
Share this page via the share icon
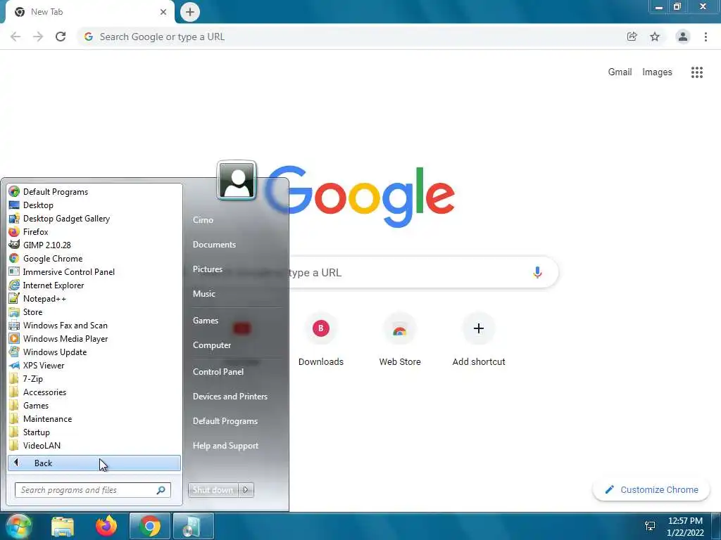632,37
